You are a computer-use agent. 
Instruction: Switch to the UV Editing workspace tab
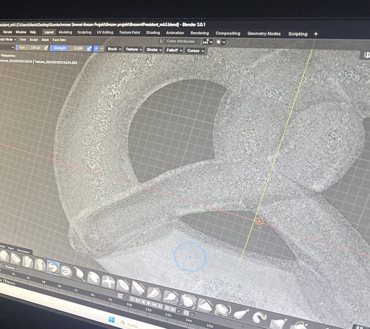[x=105, y=32]
